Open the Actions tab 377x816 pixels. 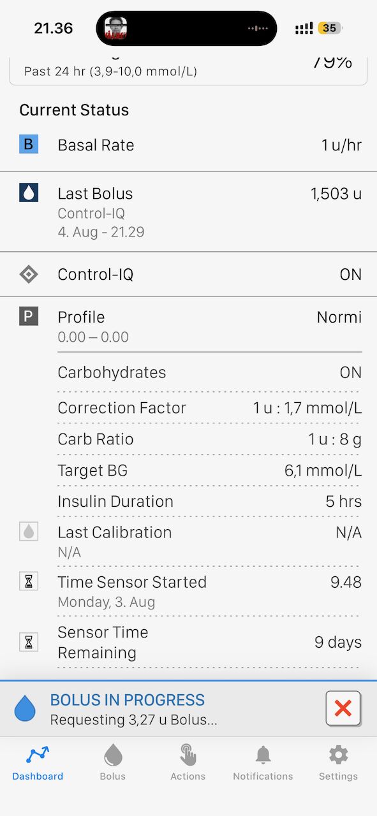pos(188,762)
